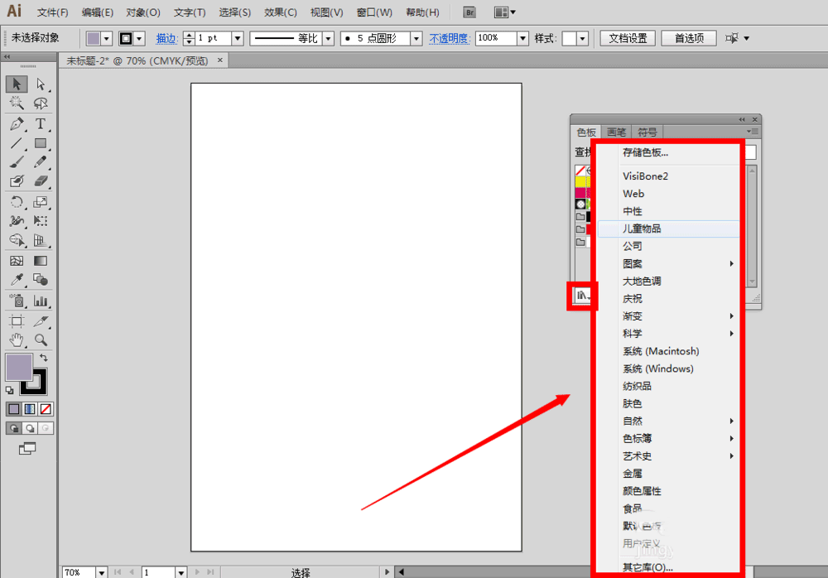Select the Free Transform tool
Image resolution: width=828 pixels, height=578 pixels.
[41, 221]
